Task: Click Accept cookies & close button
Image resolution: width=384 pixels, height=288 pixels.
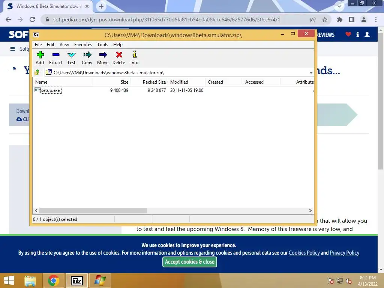Action: [x=190, y=262]
